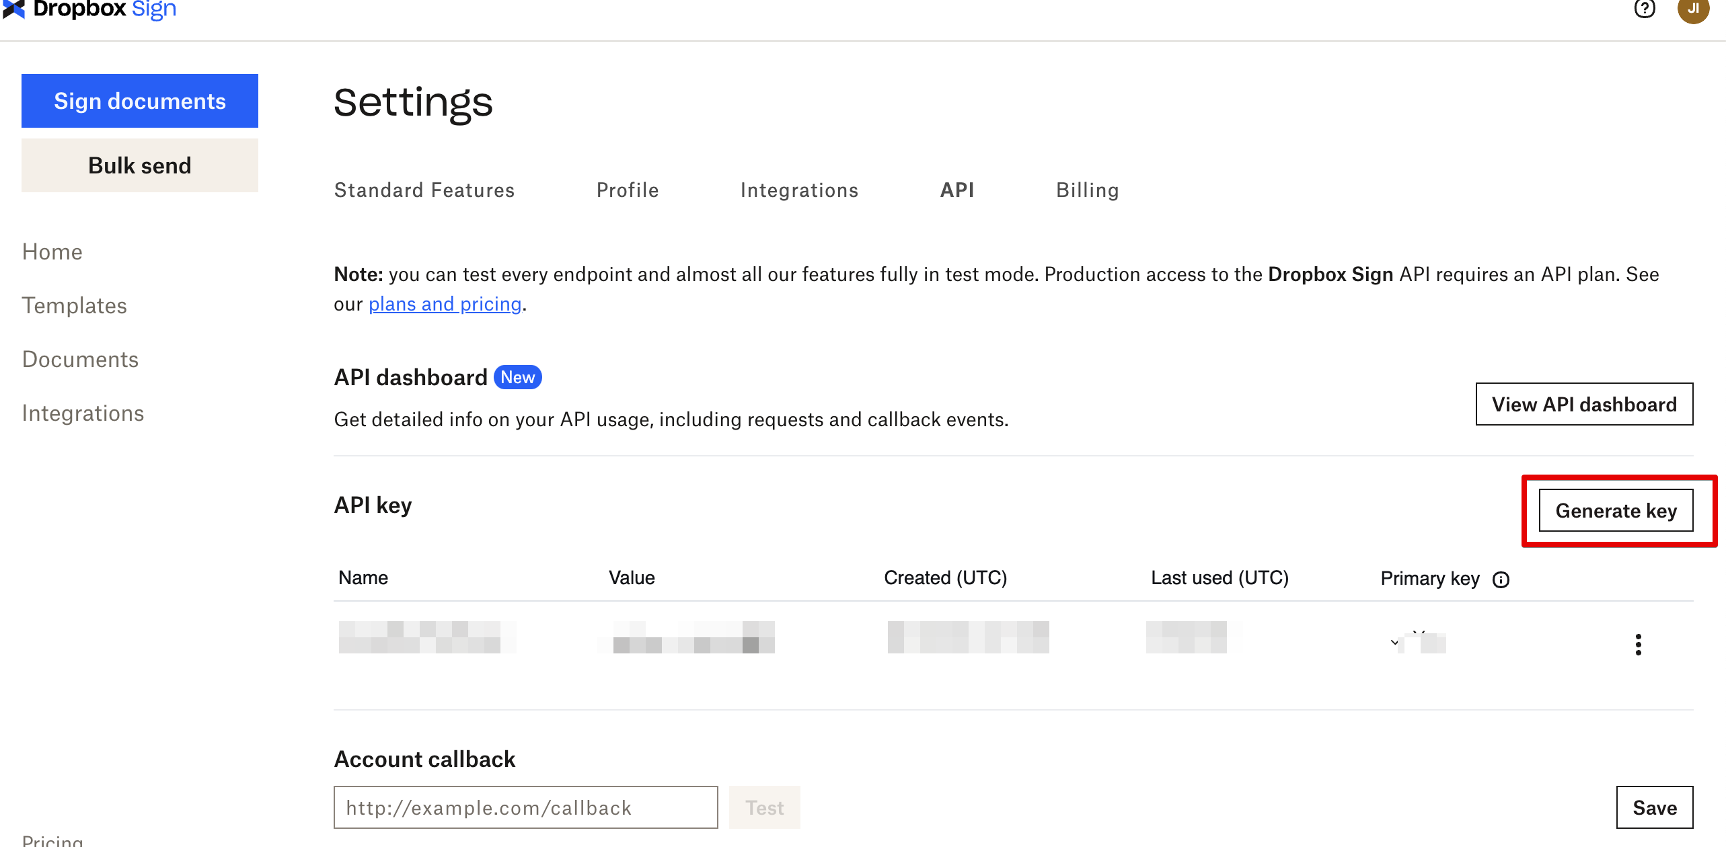This screenshot has width=1726, height=847.
Task: Switch to the Standard Features tab
Action: tap(424, 190)
